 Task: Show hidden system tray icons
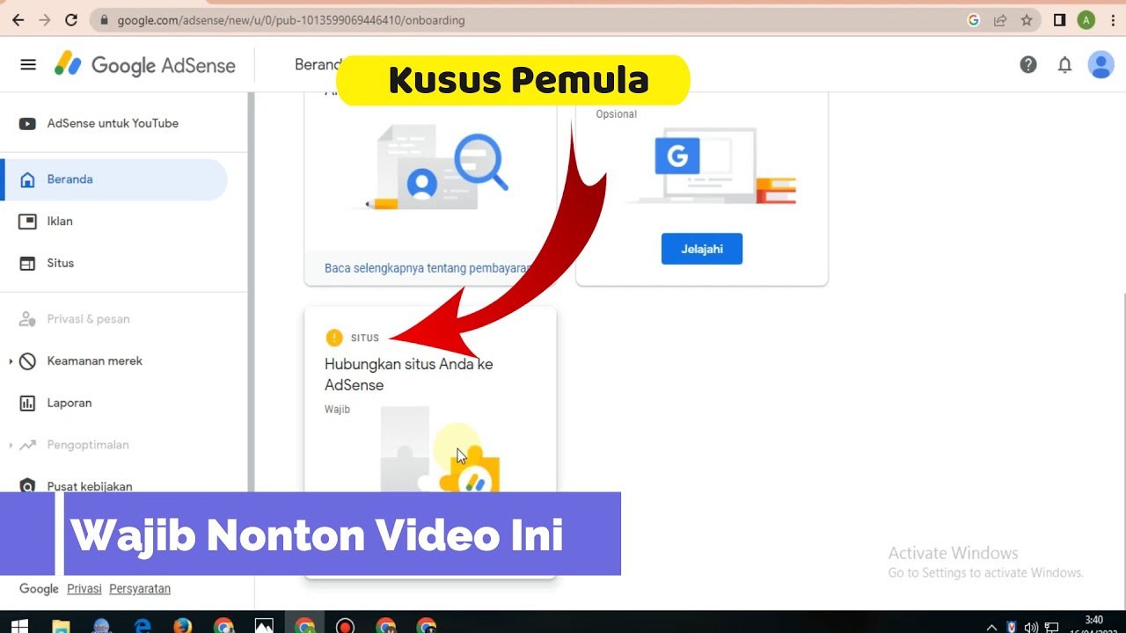pos(991,627)
